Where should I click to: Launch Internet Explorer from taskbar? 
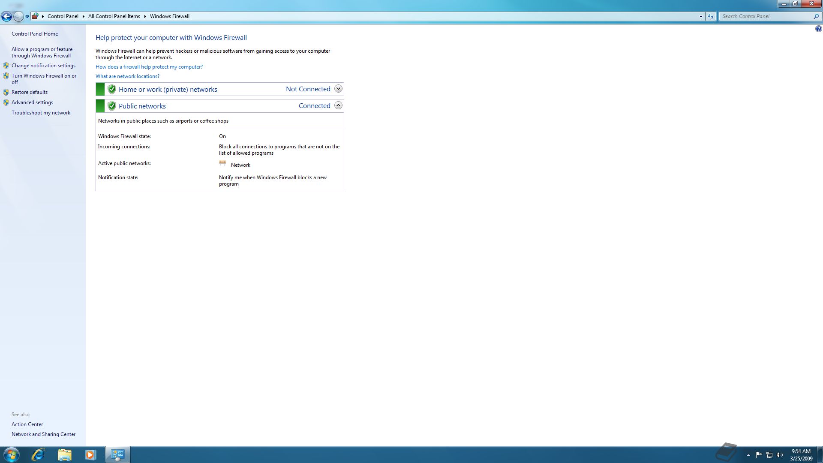click(38, 454)
